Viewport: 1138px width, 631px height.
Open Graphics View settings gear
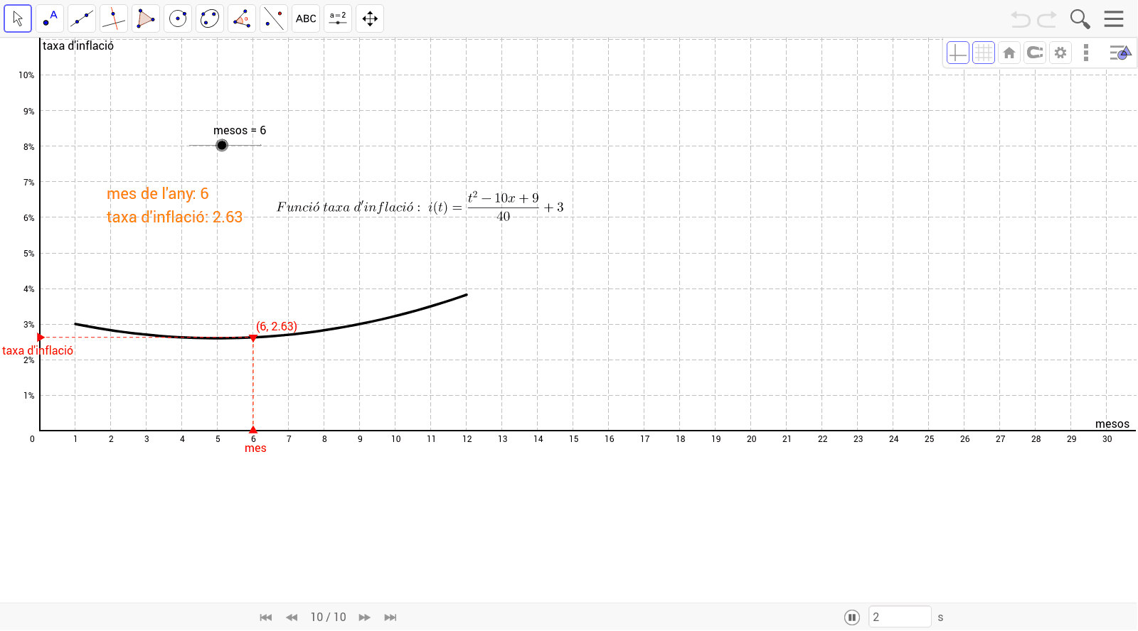(x=1060, y=53)
